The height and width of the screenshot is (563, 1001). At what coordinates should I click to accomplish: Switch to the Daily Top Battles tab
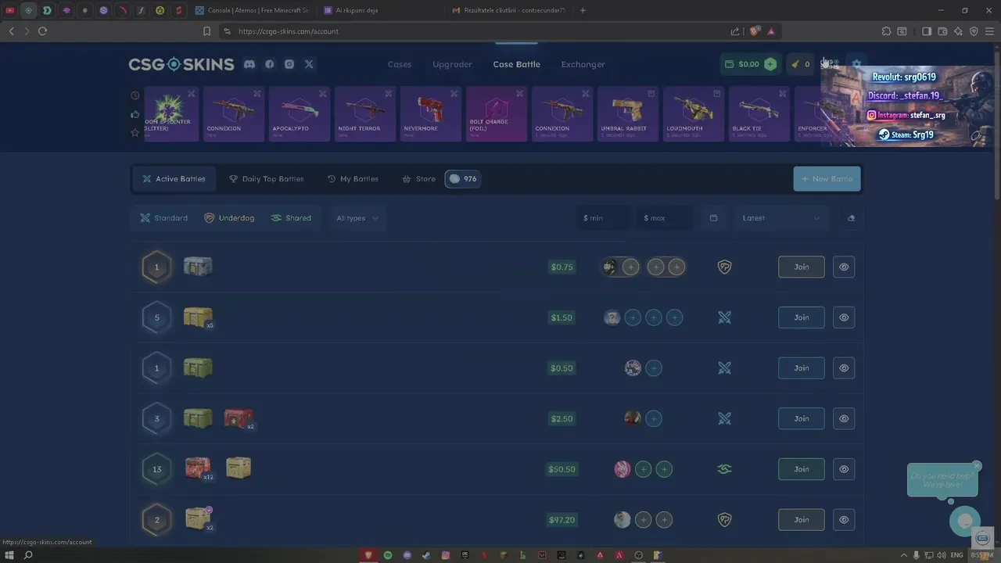(x=266, y=179)
